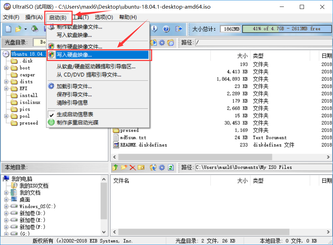Choose 保存引导文件... menu entry
The height and width of the screenshot is (245, 333).
pyautogui.click(x=98, y=94)
